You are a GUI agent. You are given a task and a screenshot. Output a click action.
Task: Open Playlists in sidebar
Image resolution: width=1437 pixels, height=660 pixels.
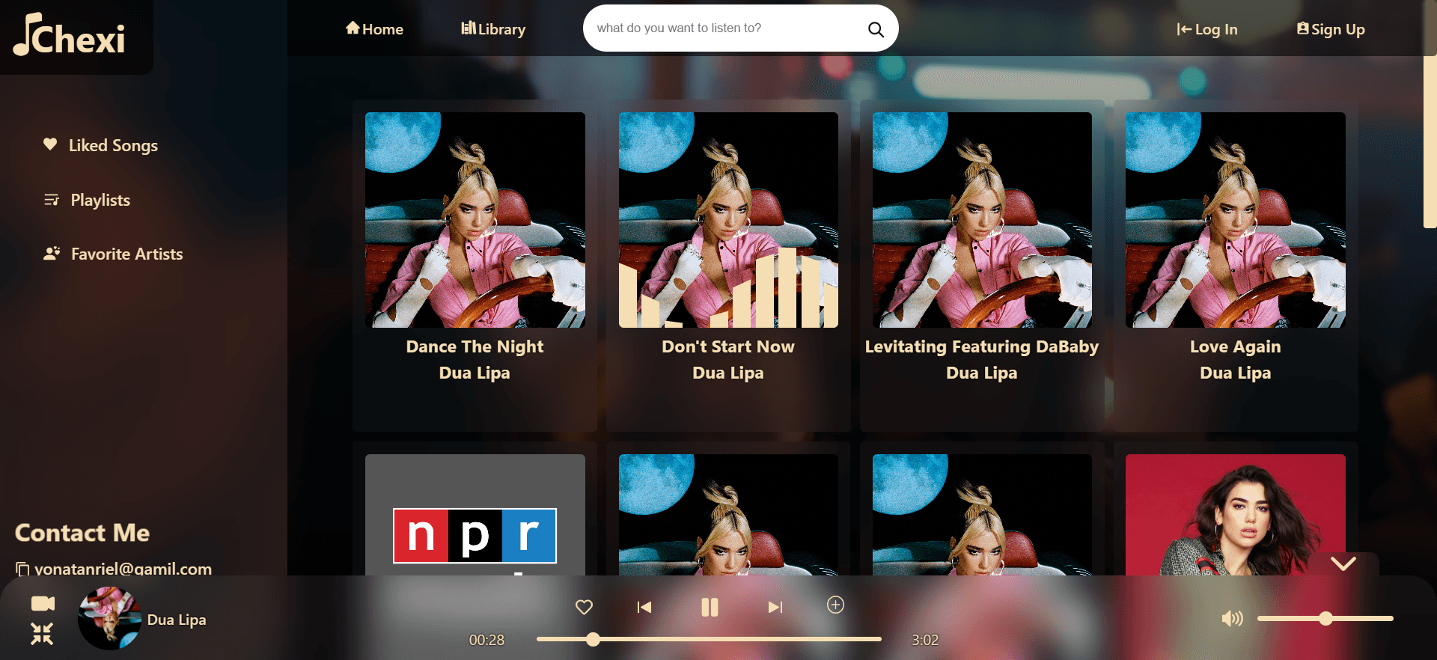(100, 200)
